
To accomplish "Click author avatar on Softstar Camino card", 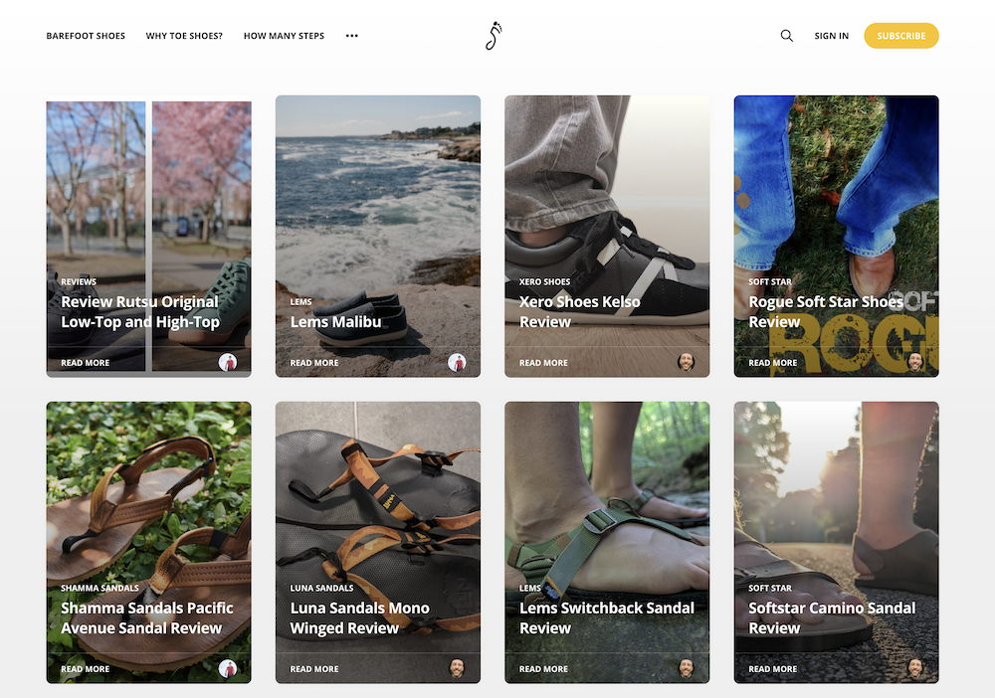I will point(915,668).
